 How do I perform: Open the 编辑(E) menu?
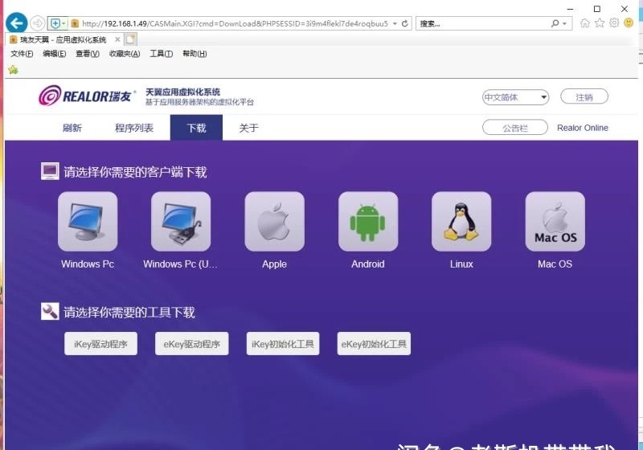point(55,54)
